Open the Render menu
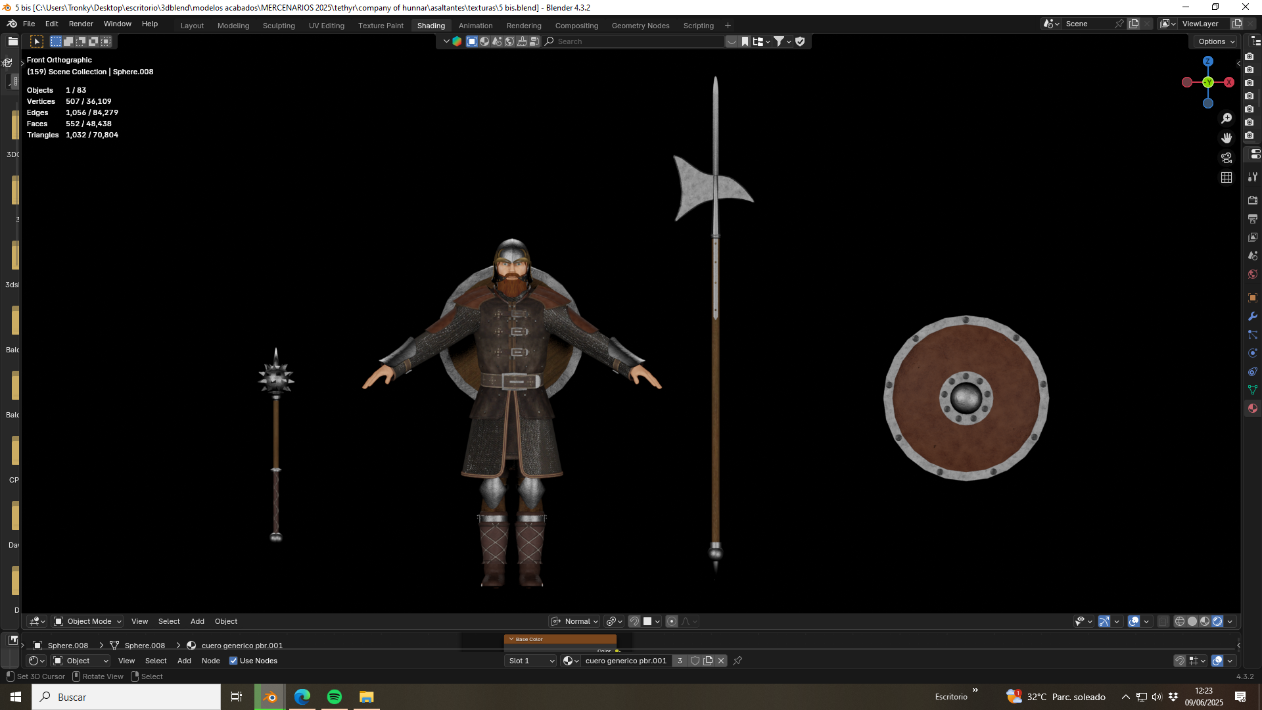The height and width of the screenshot is (710, 1262). pyautogui.click(x=81, y=24)
